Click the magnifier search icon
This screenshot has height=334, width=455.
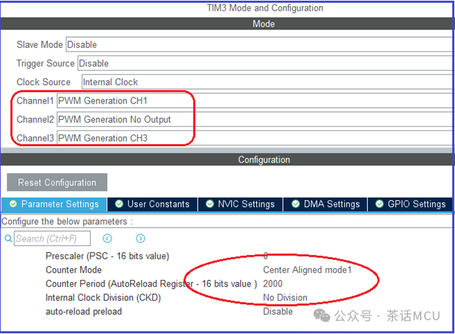coord(8,239)
